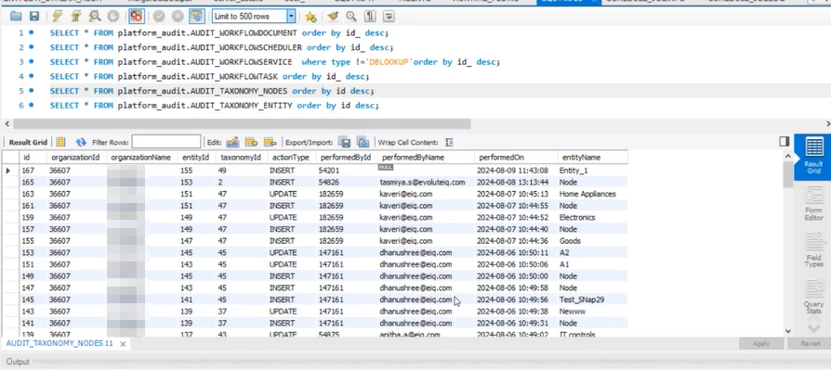Click the result grid vertical scrollbar thumb
The height and width of the screenshot is (370, 831).
click(788, 175)
